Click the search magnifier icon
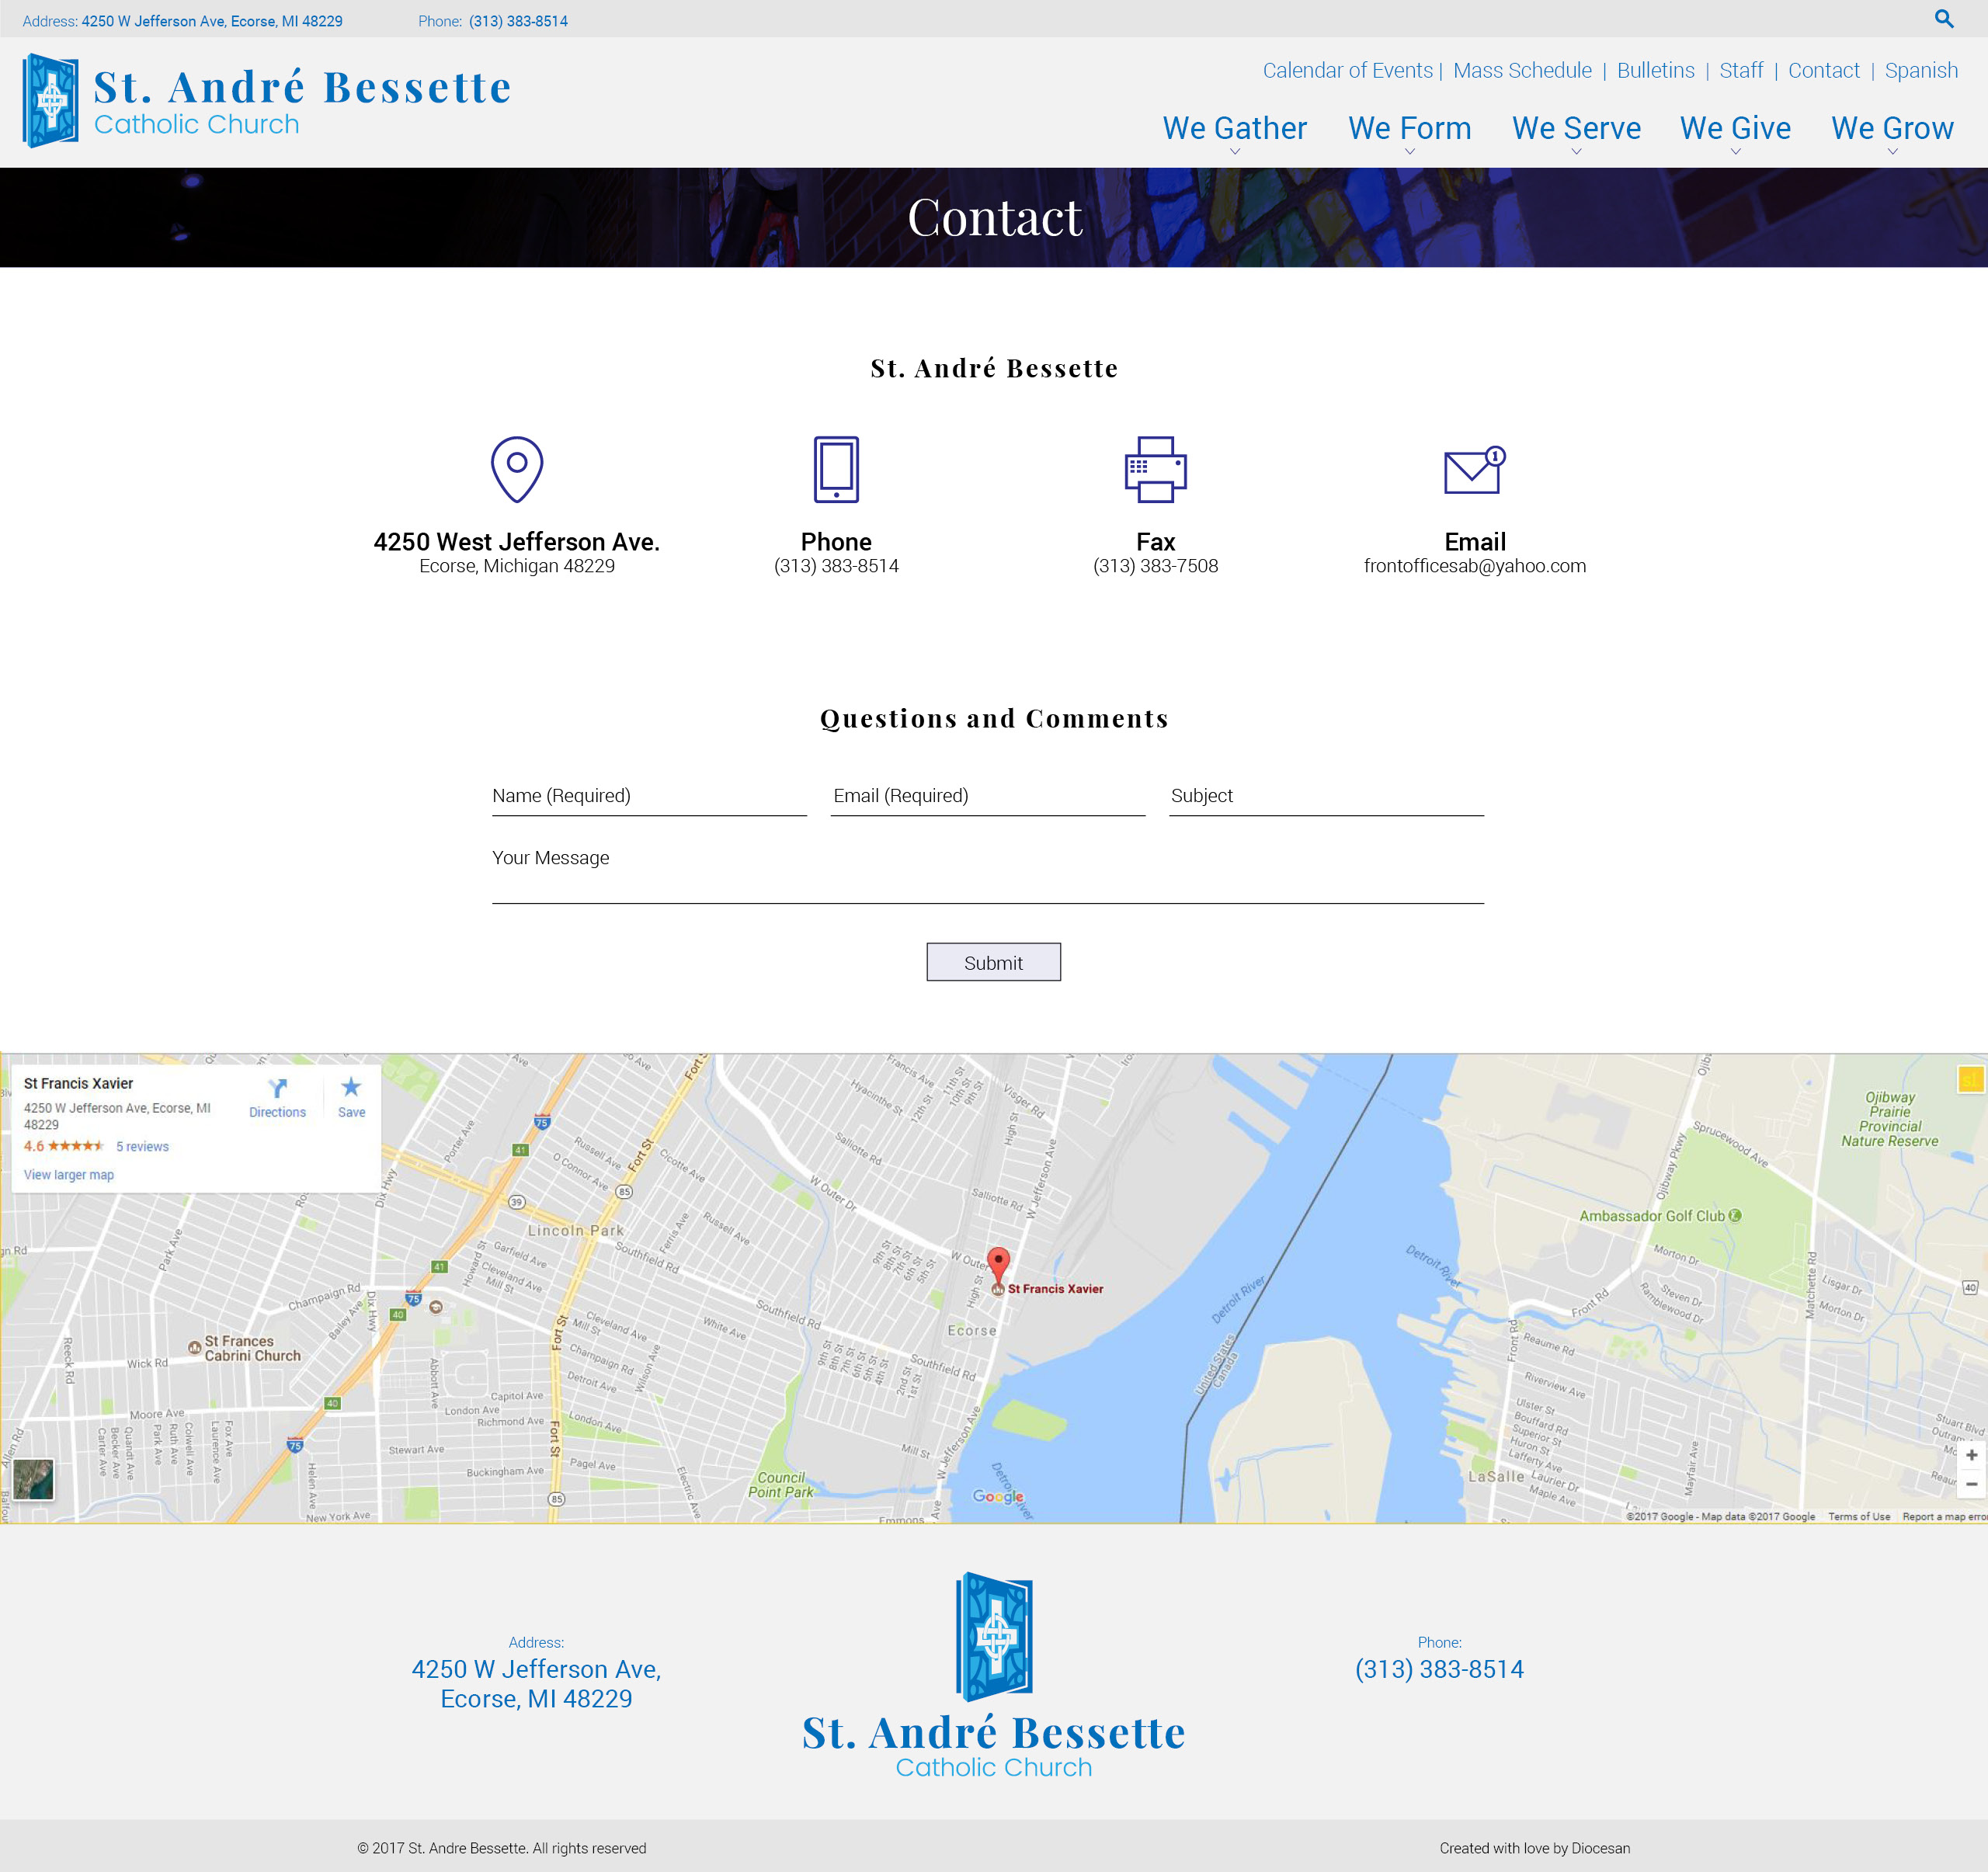The image size is (1988, 1872). [x=1943, y=19]
